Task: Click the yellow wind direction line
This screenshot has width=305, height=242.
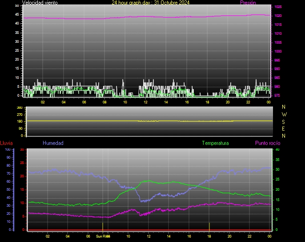Action: coord(149,121)
